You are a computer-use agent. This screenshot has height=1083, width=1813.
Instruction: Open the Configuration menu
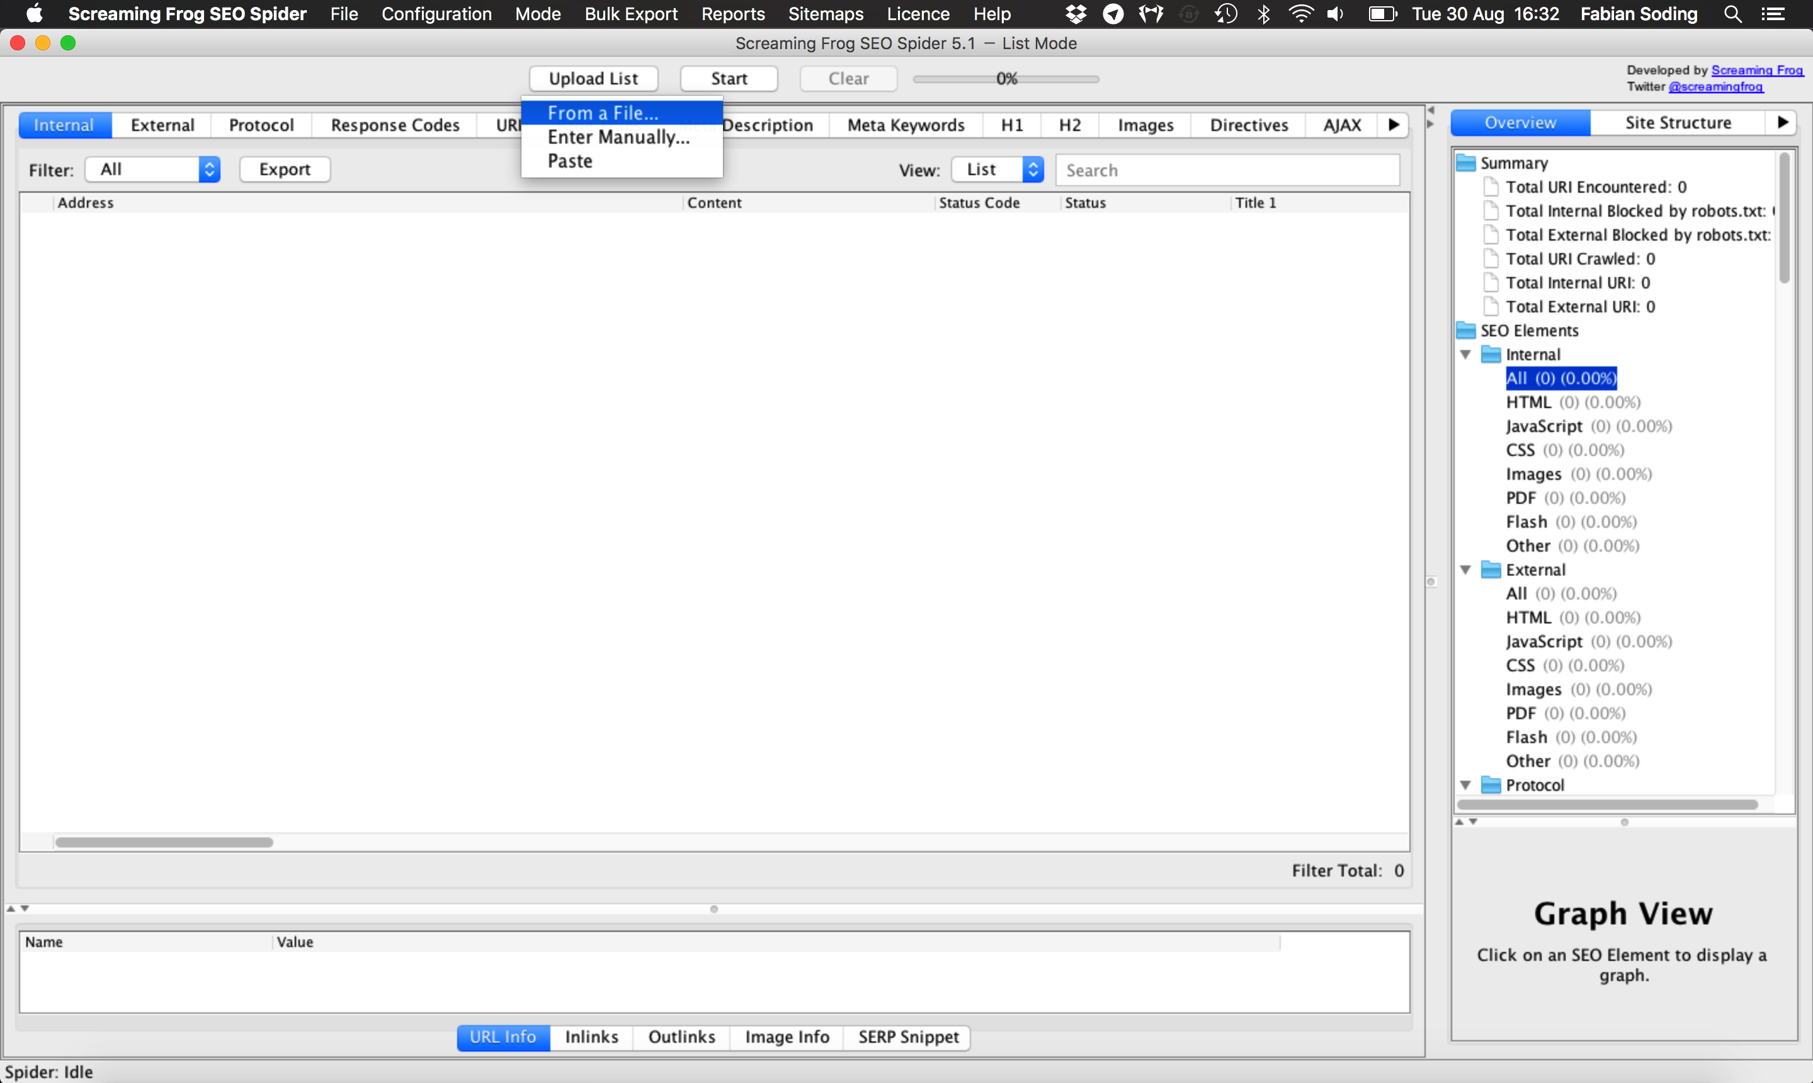[436, 14]
